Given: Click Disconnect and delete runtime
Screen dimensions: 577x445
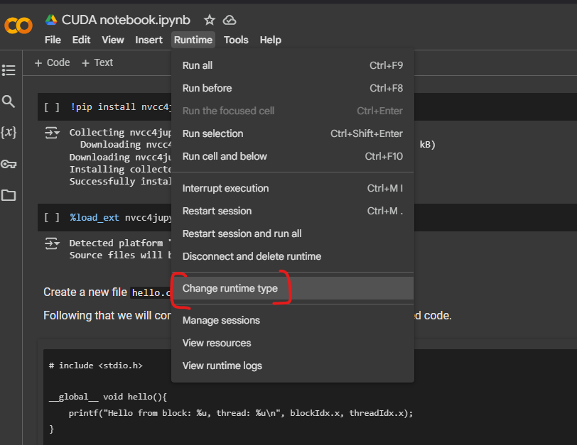Looking at the screenshot, I should coord(252,256).
